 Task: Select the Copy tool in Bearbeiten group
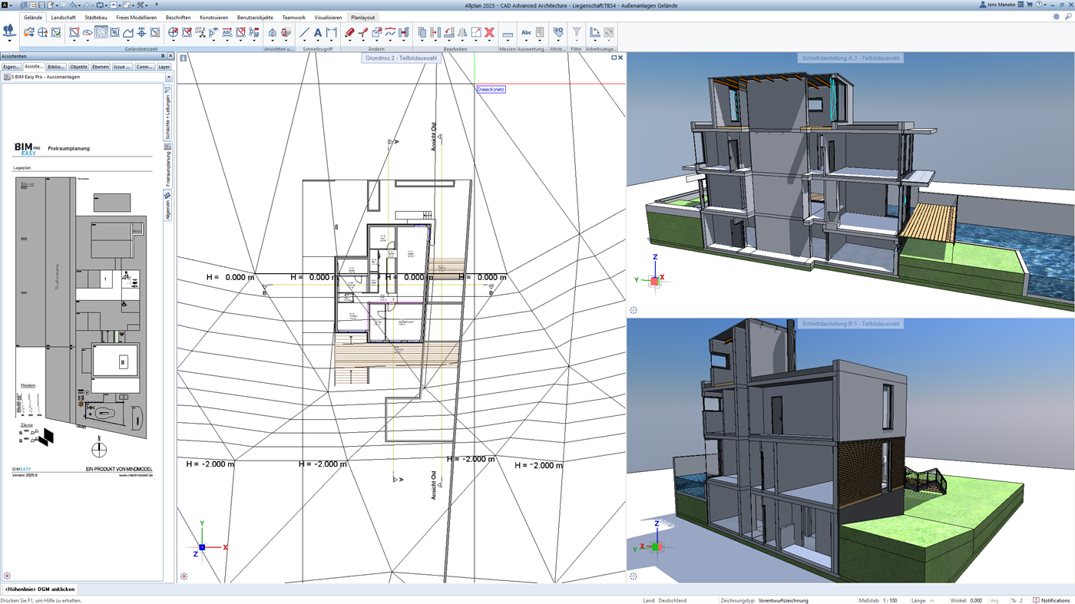click(422, 32)
